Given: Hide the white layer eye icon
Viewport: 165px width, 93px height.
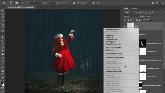Looking at the screenshot, I should pyautogui.click(x=125, y=26).
